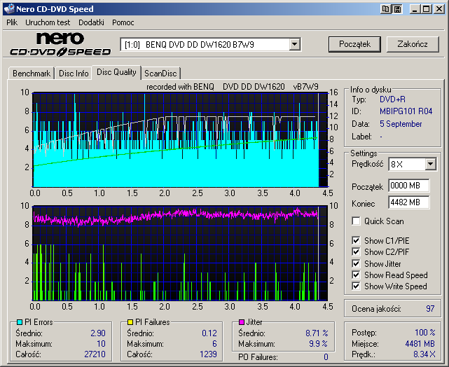The height and width of the screenshot is (367, 449).
Task: Expand the Prędkość 8X speed dropdown
Action: [430, 165]
